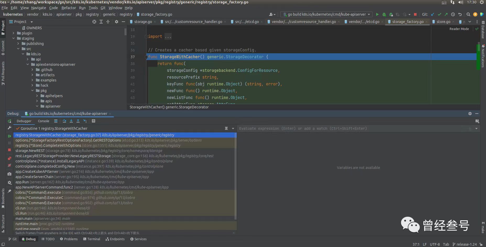
Task: View breakpoints red circles icon
Action: coord(9,158)
